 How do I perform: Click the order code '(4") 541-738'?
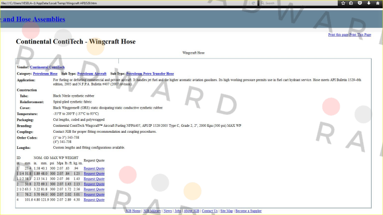pyautogui.click(x=62, y=142)
